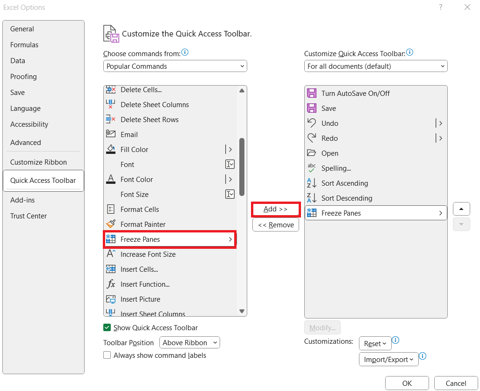Open the Import/Export dropdown

pos(388,360)
